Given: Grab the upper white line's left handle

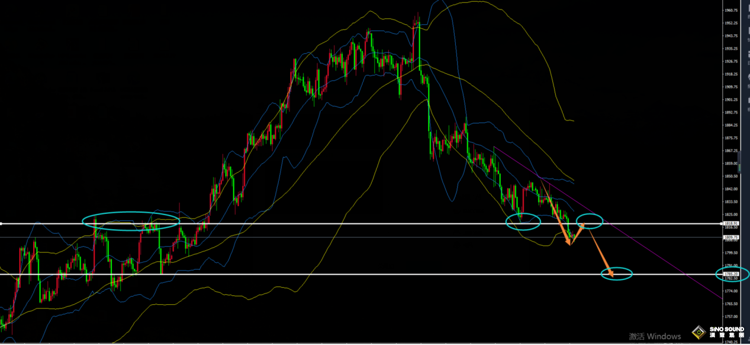Looking at the screenshot, I should pyautogui.click(x=2, y=224).
